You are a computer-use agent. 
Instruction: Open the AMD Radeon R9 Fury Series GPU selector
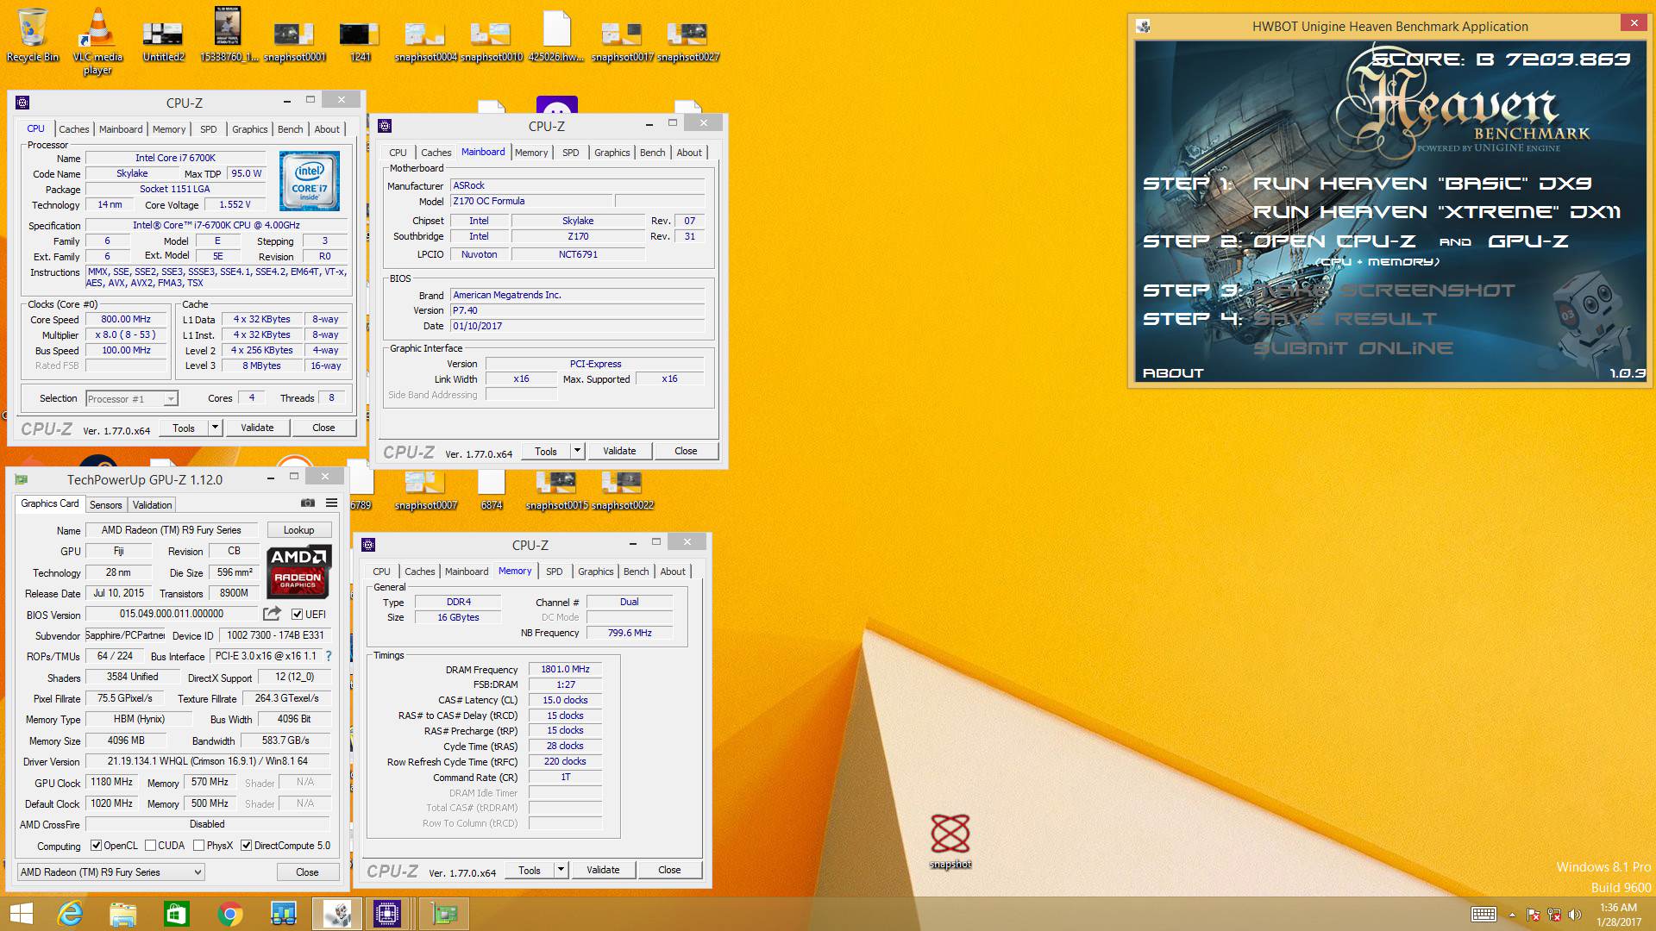pos(111,872)
